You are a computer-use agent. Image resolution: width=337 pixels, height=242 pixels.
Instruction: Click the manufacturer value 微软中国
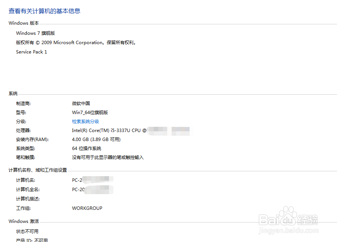click(81, 104)
